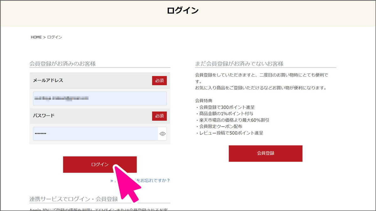Submit the login form
Image resolution: width=376 pixels, height=211 pixels.
pyautogui.click(x=100, y=164)
